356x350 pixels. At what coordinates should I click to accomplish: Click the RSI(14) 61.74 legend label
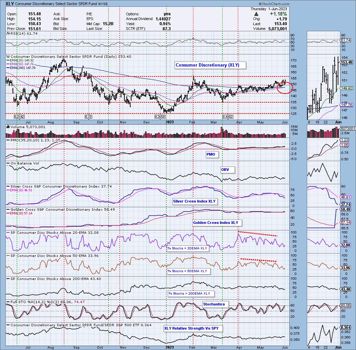(x=22, y=33)
